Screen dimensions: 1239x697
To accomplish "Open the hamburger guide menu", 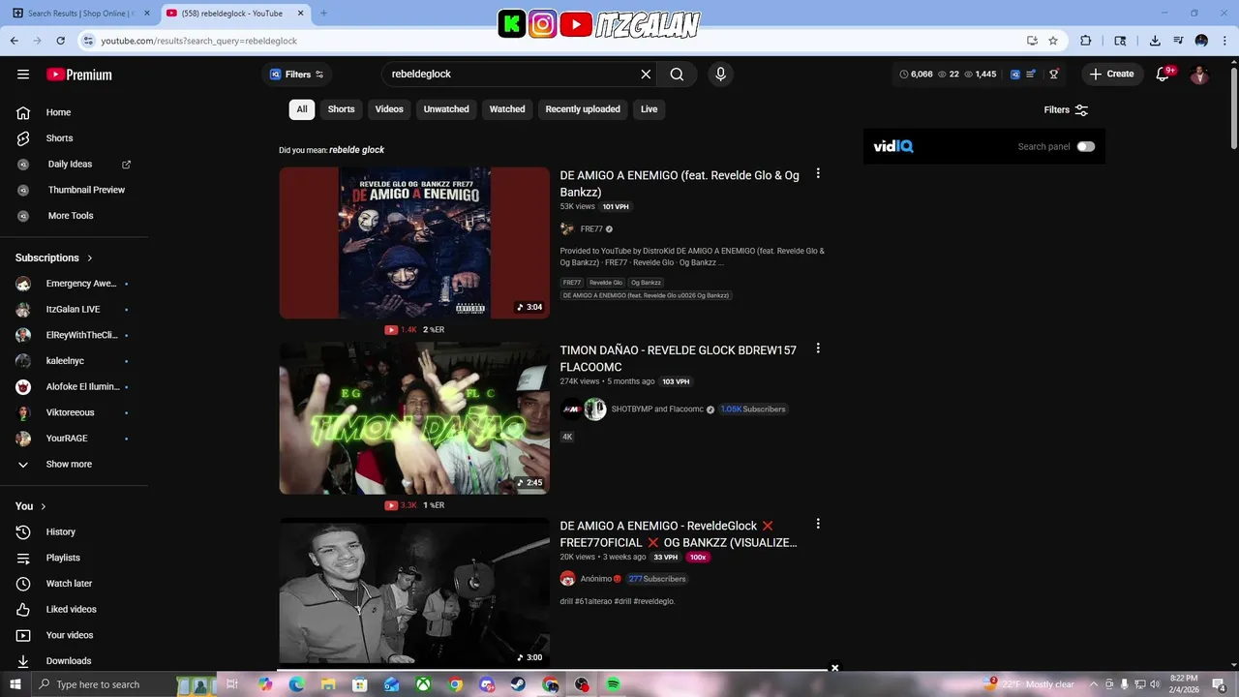I will click(23, 75).
